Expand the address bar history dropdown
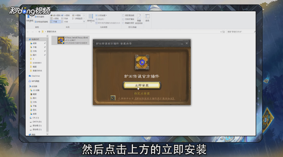Screen dimensions: 283x157 pos(221,32)
